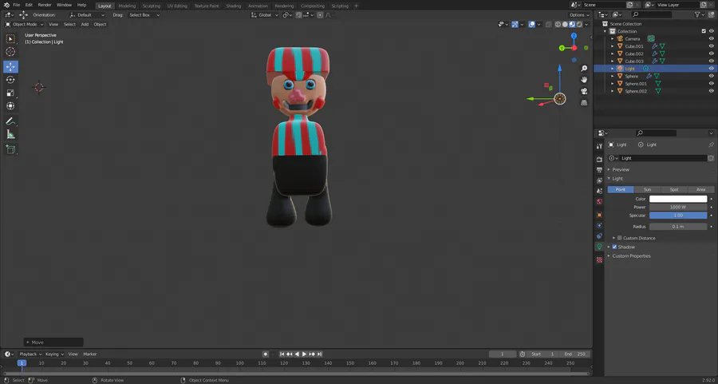The width and height of the screenshot is (718, 384).
Task: Click the viewport zoom magnifier icon
Action: coord(584,69)
